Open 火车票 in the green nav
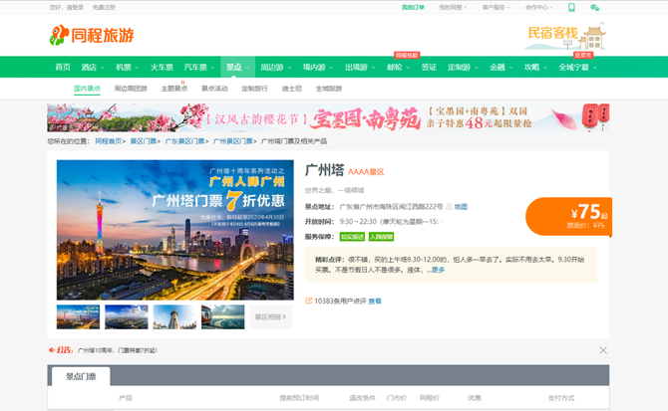Screen dimensions: 668x411 click(x=162, y=67)
